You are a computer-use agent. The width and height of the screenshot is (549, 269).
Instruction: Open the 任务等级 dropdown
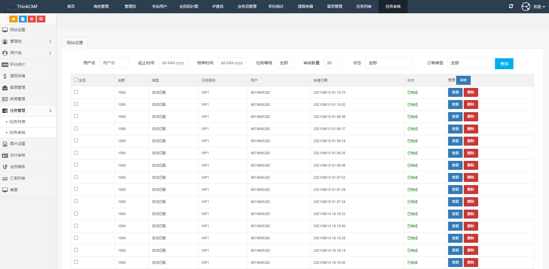(285, 63)
